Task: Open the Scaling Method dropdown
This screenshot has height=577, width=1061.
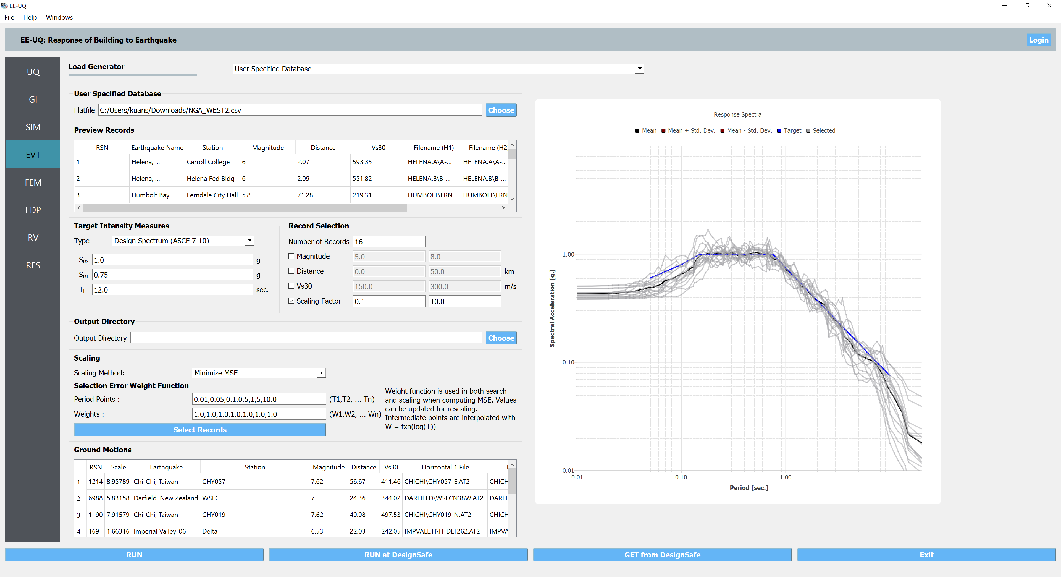Action: click(259, 373)
